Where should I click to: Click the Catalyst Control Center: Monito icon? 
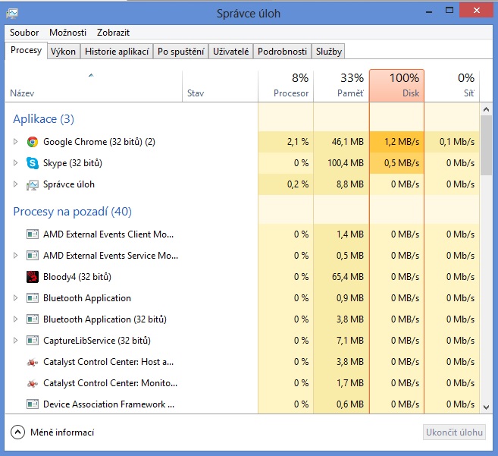(x=33, y=383)
